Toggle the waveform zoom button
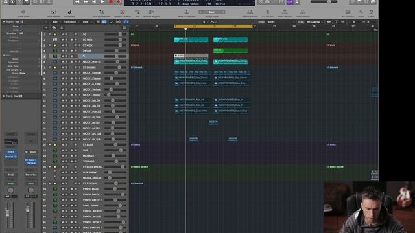Screen dimensions: 415x233 [329, 22]
